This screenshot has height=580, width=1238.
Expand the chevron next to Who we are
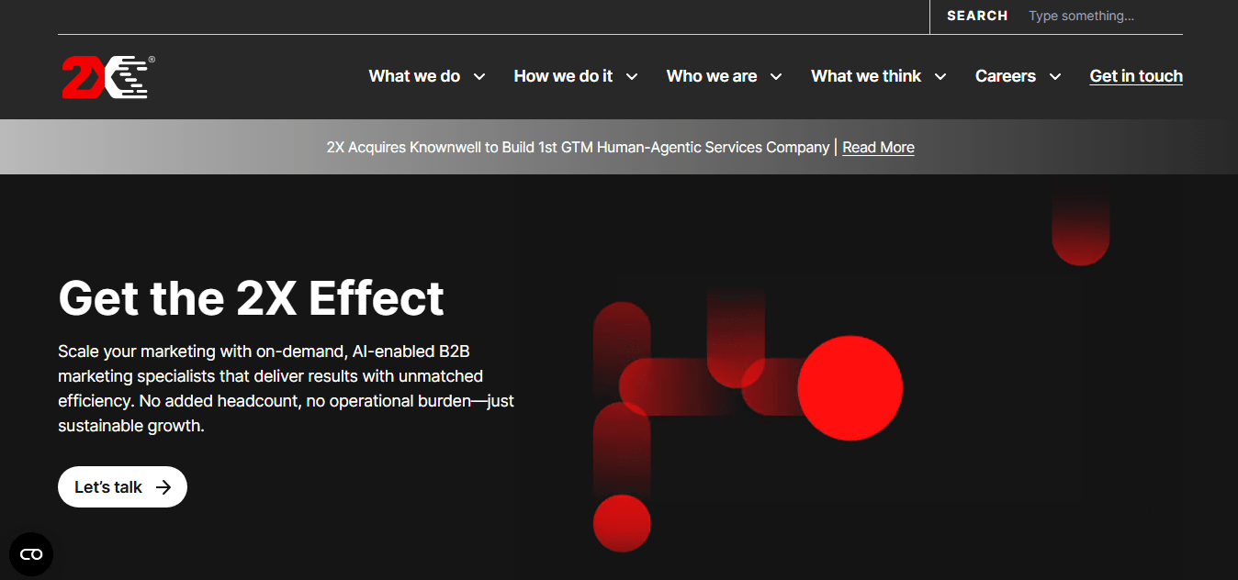coord(776,76)
